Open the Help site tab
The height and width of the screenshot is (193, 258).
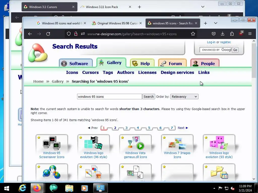coord(142,63)
